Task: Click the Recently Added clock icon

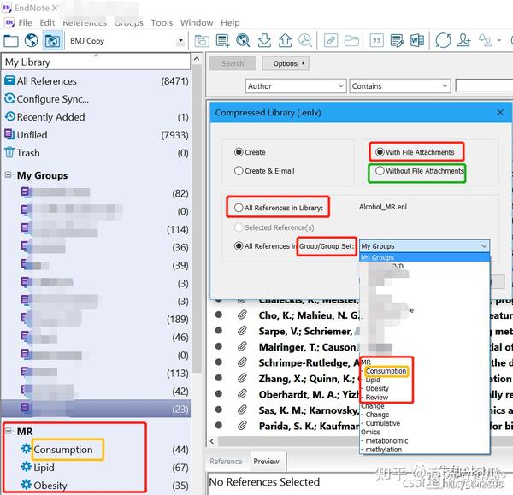Action: coord(9,116)
